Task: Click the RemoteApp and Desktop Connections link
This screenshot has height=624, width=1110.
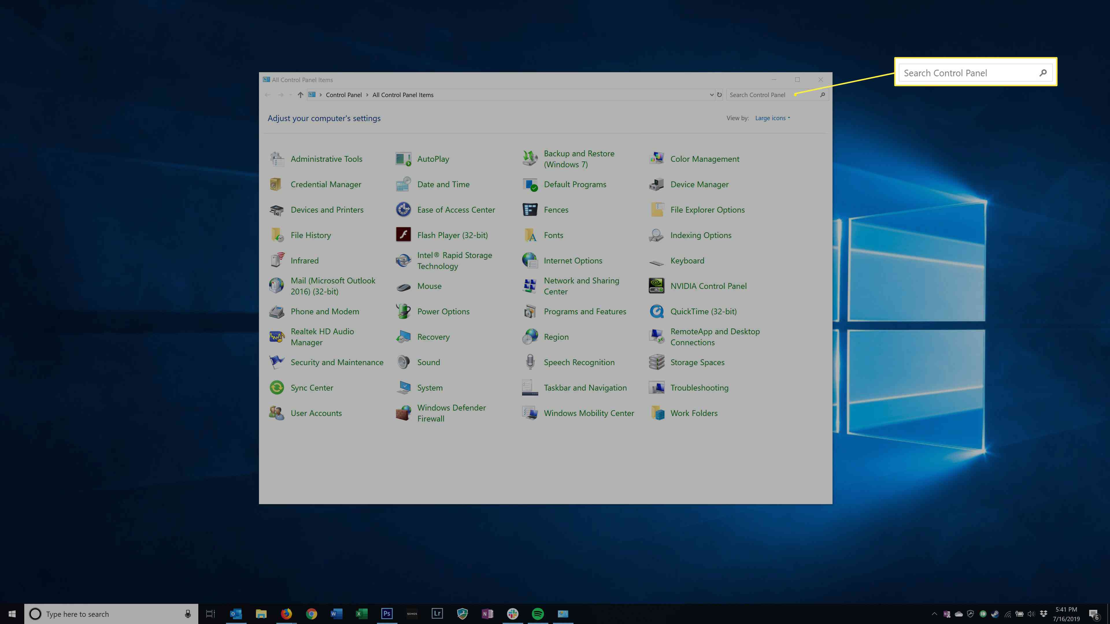Action: tap(715, 337)
